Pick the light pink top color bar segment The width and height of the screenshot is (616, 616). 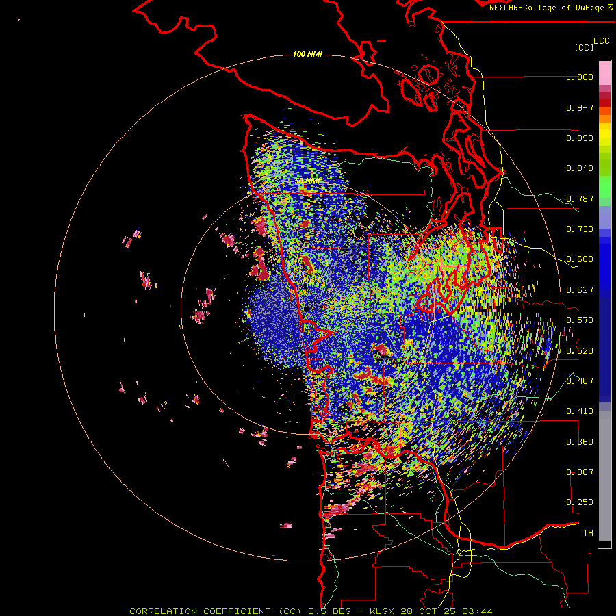pos(604,73)
